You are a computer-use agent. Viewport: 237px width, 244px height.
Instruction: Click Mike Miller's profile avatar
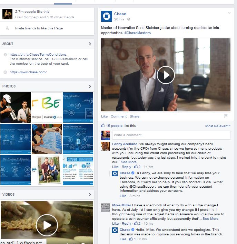tap(105, 207)
